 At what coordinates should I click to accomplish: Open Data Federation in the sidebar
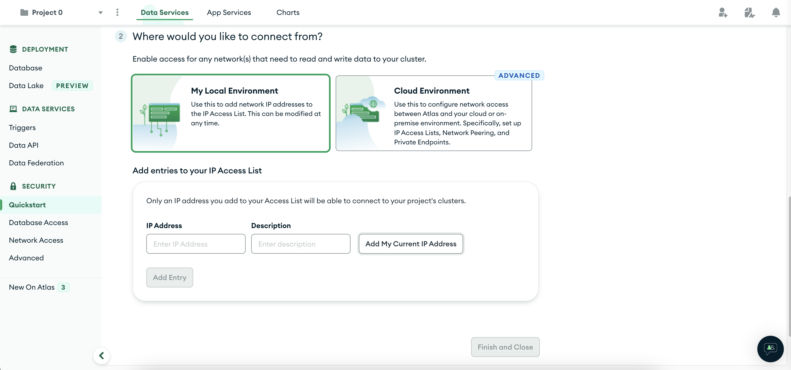pos(36,163)
